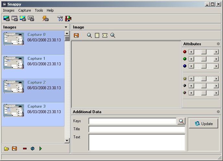Image resolution: width=223 pixels, height=161 pixels.
Task: Click the Capture 3 title text
Action: point(37,107)
